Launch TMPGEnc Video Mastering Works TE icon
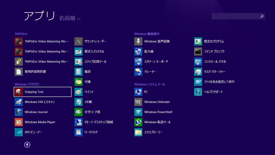275x155 pixels. coord(19,41)
